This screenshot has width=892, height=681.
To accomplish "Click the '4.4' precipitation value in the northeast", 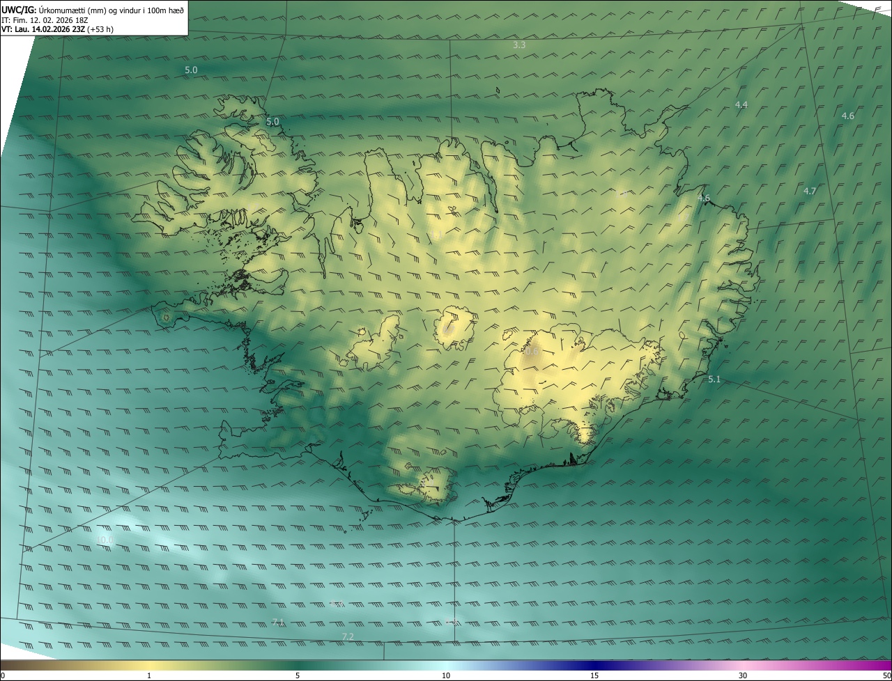I will click(x=741, y=104).
